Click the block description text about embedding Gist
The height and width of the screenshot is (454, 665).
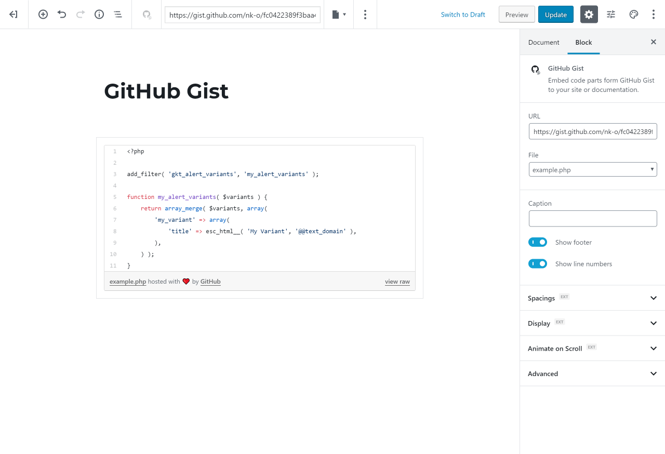[601, 85]
